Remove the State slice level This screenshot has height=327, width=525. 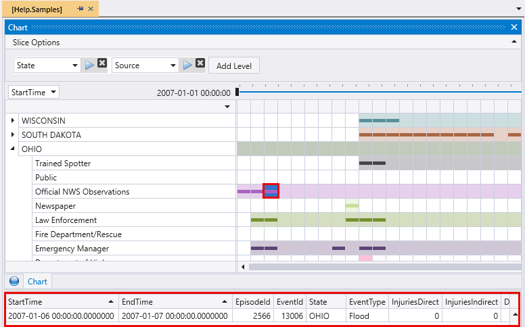(102, 64)
